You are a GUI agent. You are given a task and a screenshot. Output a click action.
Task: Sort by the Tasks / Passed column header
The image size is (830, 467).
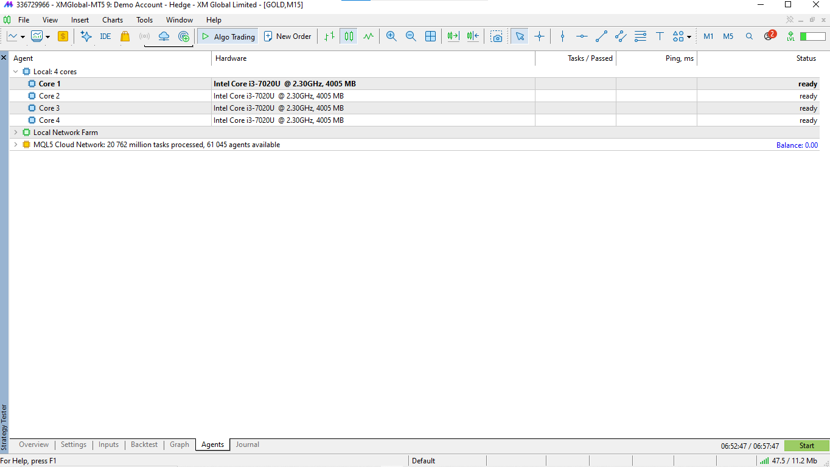pos(576,58)
